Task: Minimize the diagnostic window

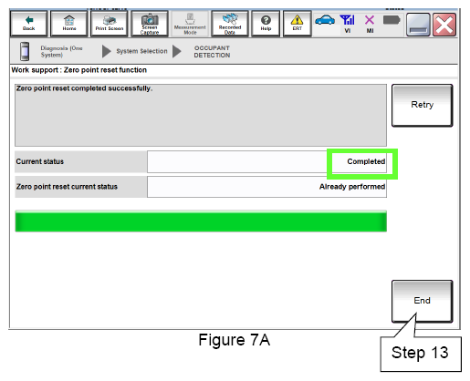Action: 418,25
